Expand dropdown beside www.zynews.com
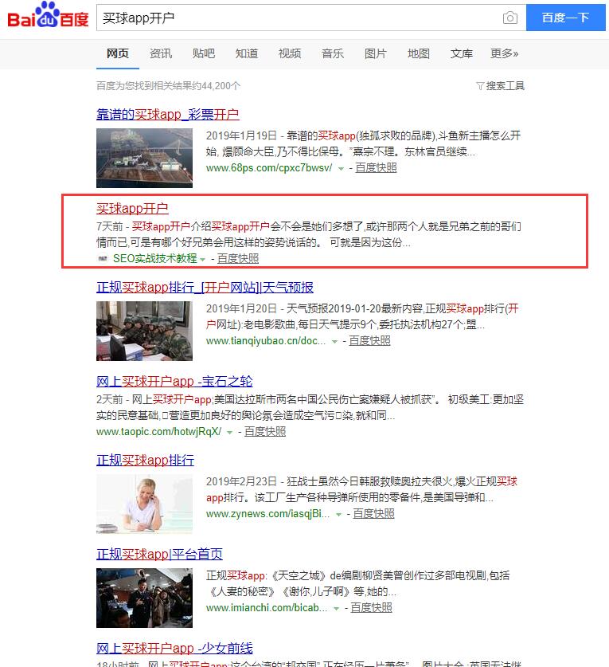The width and height of the screenshot is (609, 667). 338,515
